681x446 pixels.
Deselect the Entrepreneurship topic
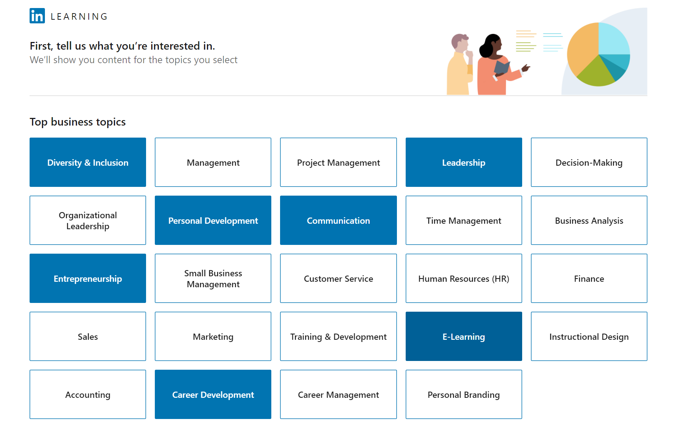(88, 278)
